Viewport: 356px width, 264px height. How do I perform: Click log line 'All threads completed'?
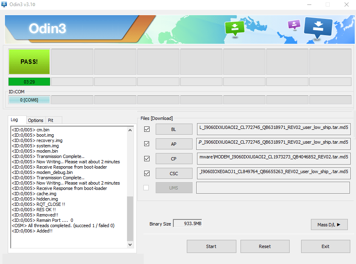(63, 226)
